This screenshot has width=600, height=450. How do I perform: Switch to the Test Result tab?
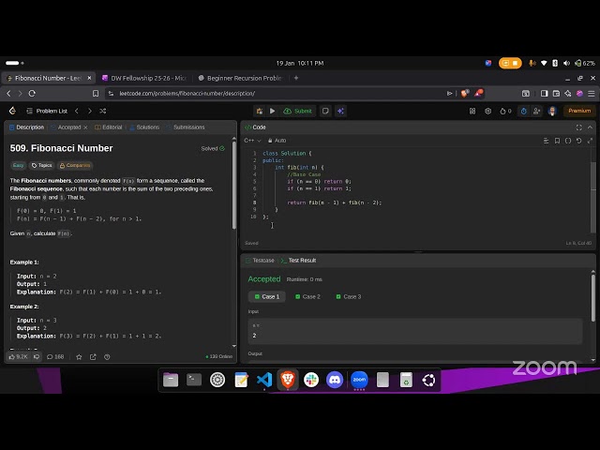298,261
